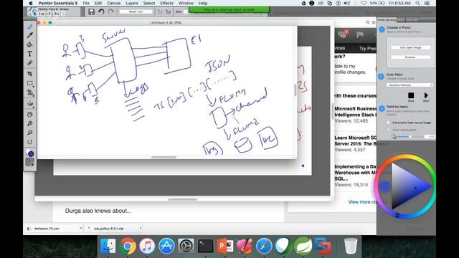Select the Paint Bucket tool

click(x=30, y=44)
